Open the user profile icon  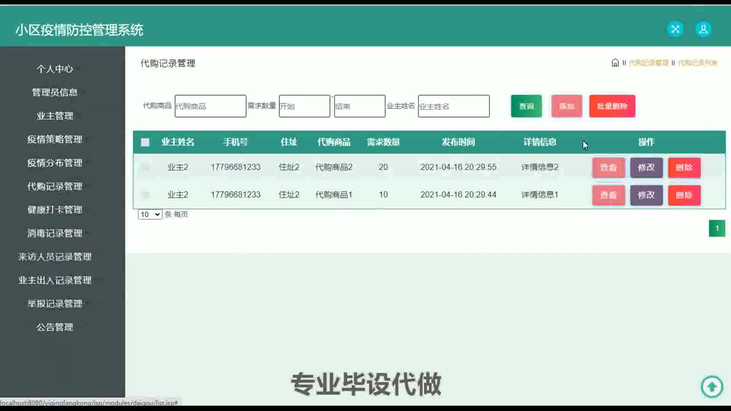(703, 29)
